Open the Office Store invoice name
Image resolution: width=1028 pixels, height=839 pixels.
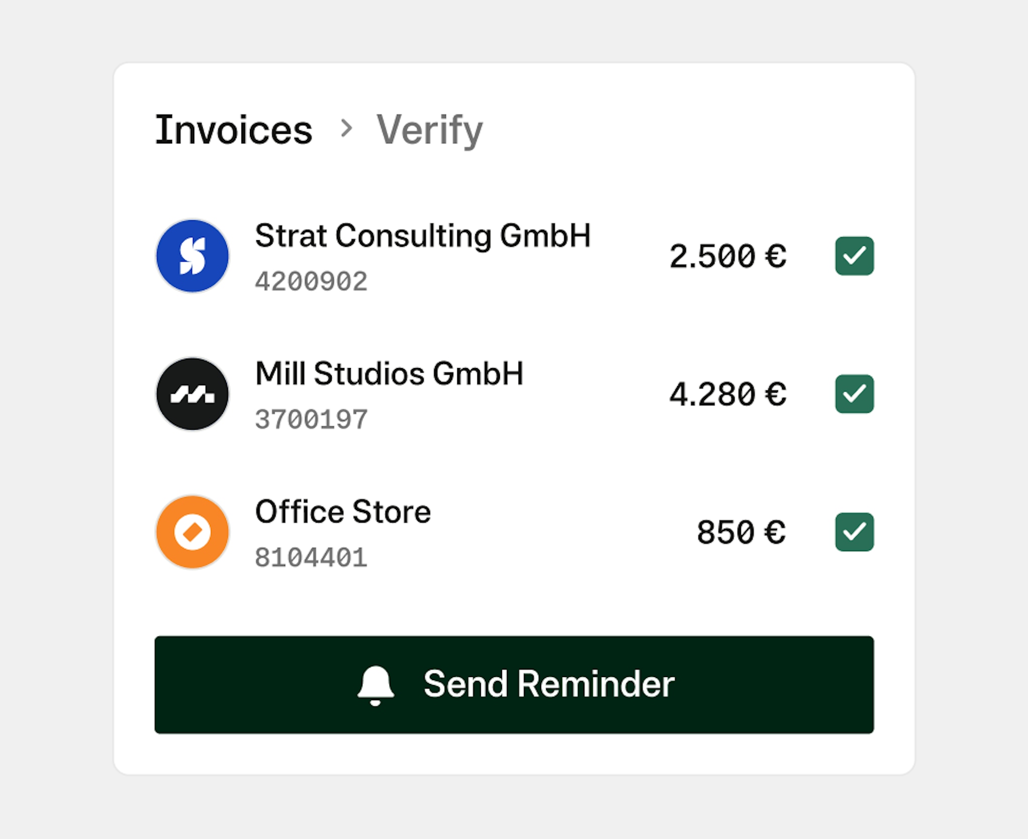(343, 512)
